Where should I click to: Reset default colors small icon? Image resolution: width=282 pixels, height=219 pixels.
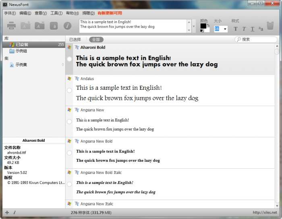point(202,31)
